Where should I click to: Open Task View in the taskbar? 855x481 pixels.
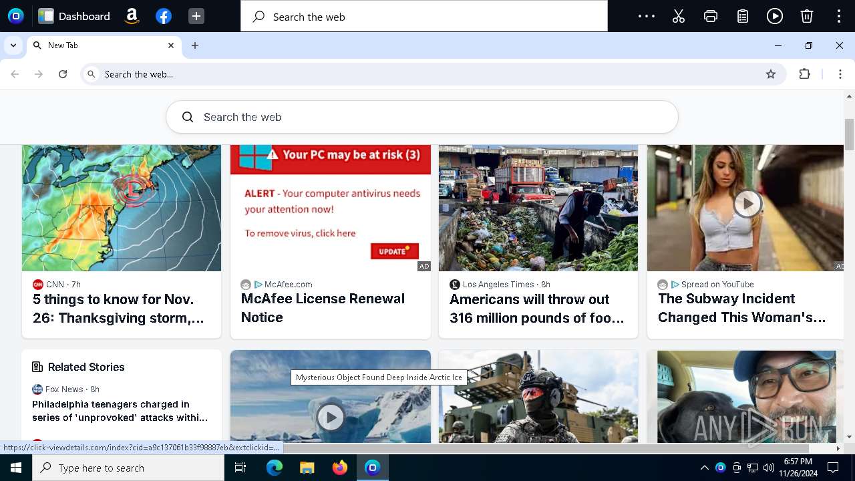[x=240, y=468]
